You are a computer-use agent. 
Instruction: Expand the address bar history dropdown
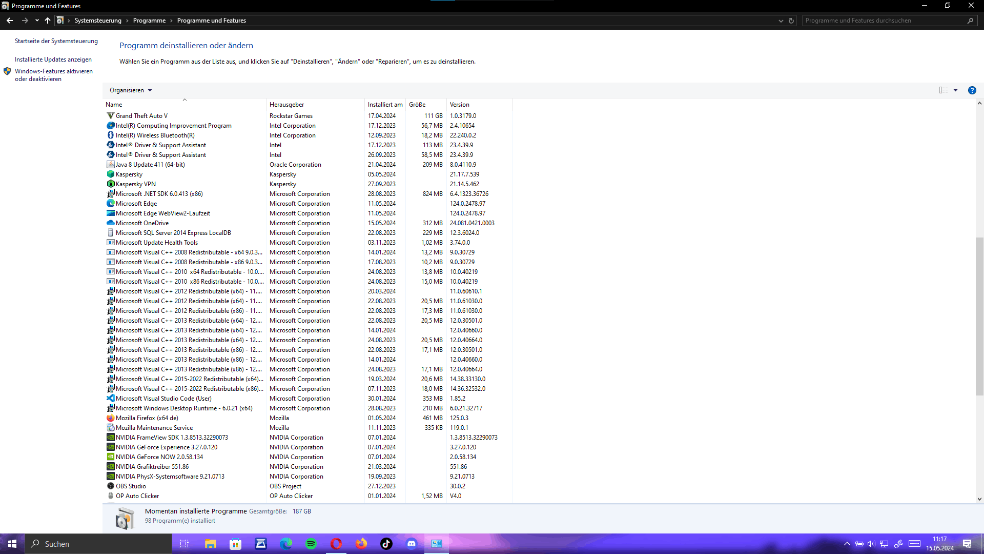(781, 21)
